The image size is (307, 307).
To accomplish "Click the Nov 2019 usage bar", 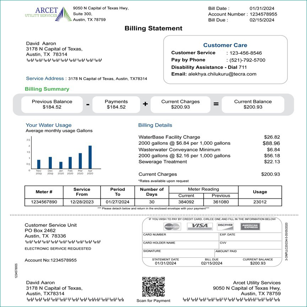I will pyautogui.click(x=39, y=164).
